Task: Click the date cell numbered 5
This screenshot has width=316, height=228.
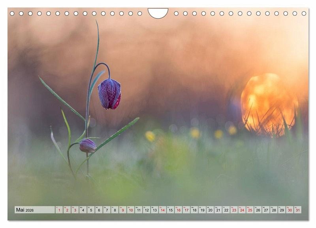Action: click(91, 210)
